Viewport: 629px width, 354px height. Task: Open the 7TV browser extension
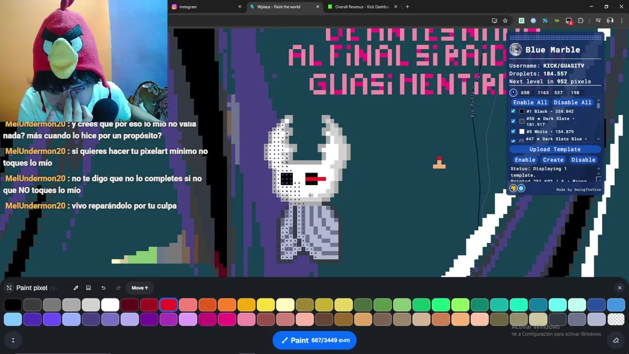click(545, 21)
